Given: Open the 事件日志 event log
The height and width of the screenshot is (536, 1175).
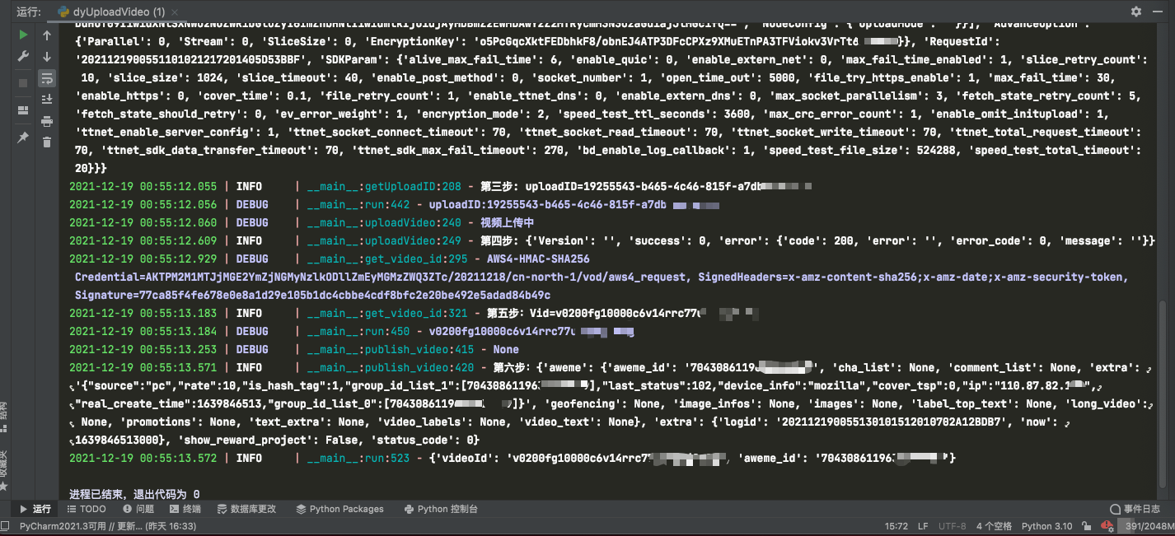Looking at the screenshot, I should 1135,509.
